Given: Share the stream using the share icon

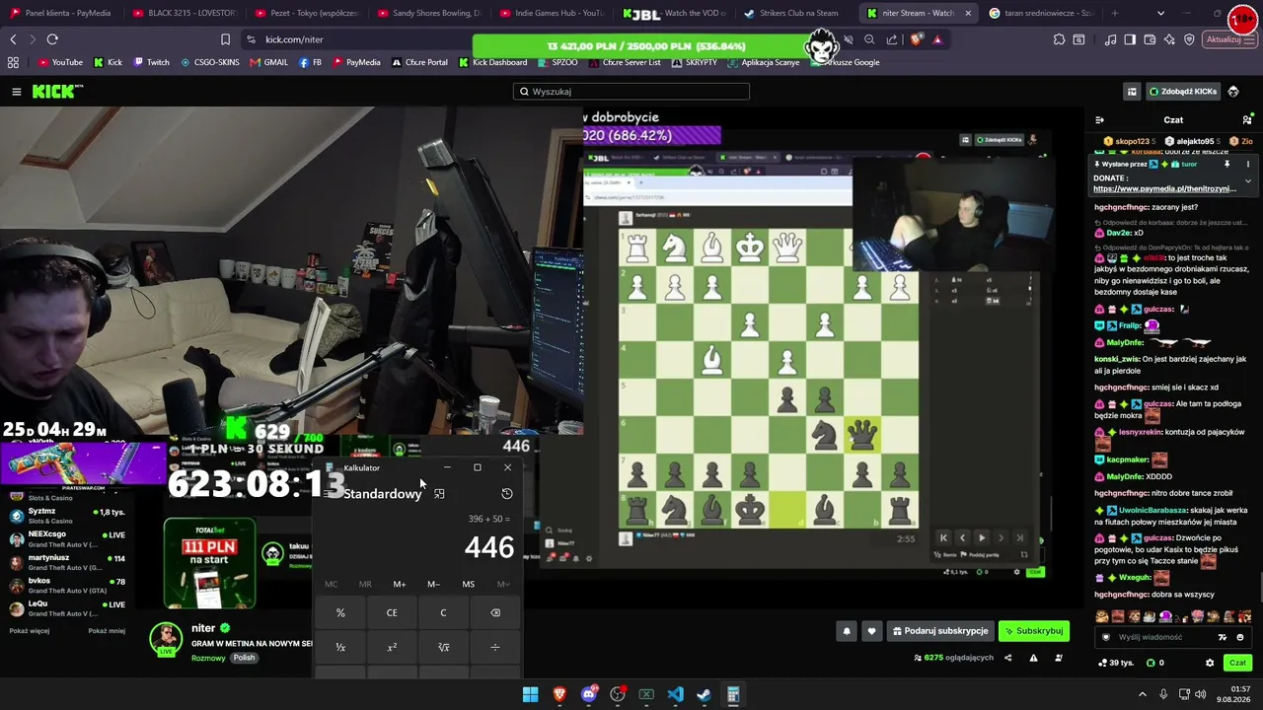Looking at the screenshot, I should click(1007, 658).
